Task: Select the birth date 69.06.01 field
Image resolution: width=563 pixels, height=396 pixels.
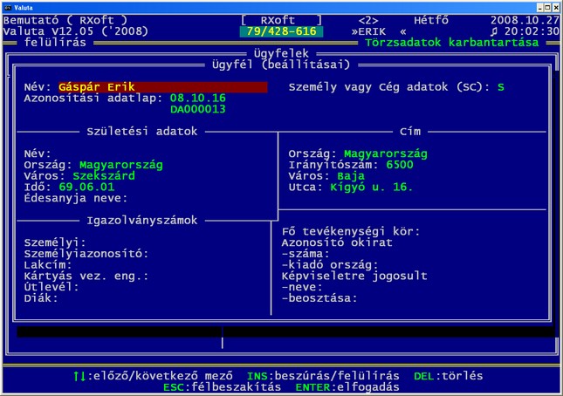Action: click(86, 187)
